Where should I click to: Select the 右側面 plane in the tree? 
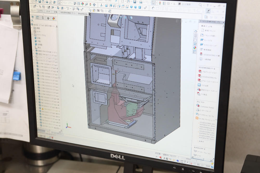pyautogui.click(x=39, y=44)
